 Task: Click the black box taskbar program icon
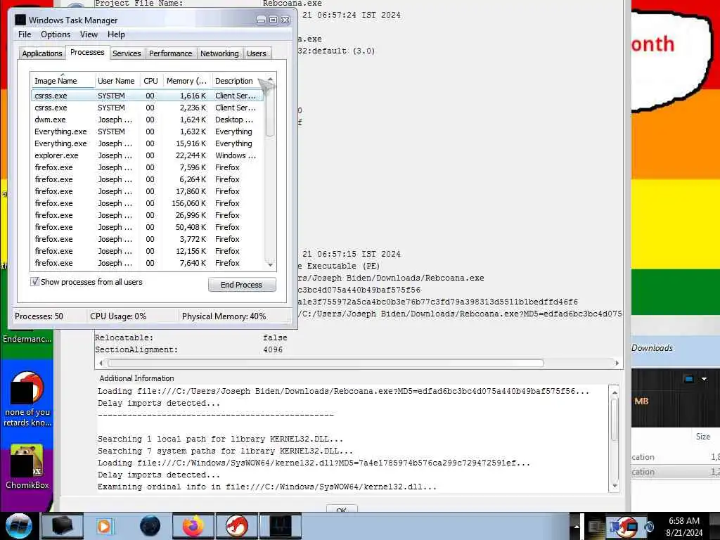pyautogui.click(x=63, y=526)
